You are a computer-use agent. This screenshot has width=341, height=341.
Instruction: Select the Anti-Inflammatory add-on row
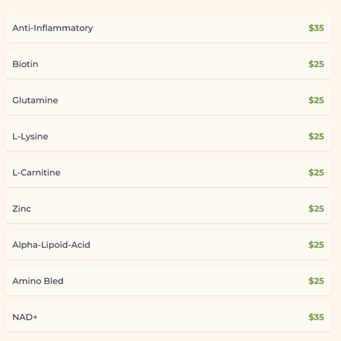pos(168,28)
